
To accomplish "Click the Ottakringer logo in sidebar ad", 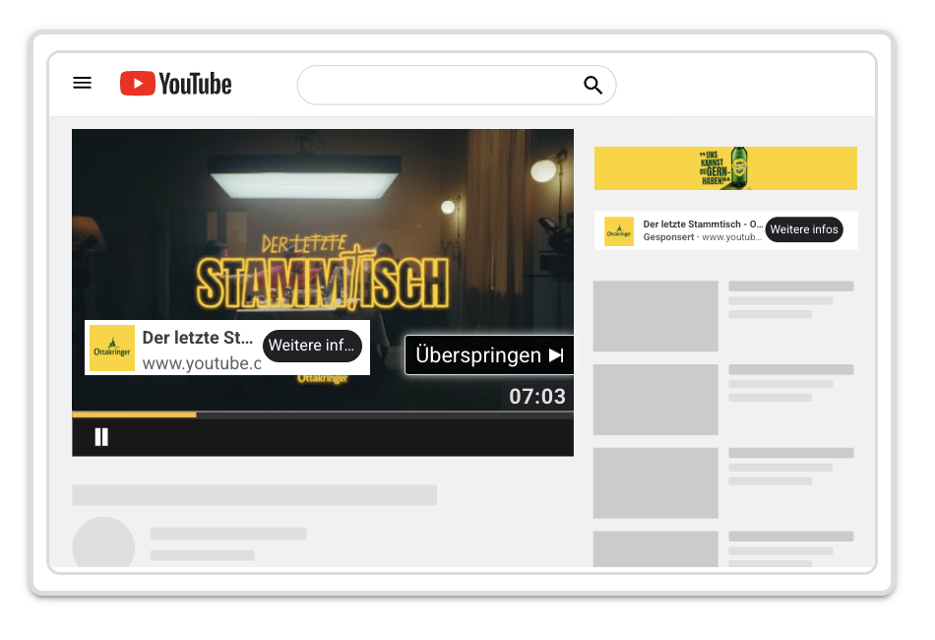I will click(619, 231).
